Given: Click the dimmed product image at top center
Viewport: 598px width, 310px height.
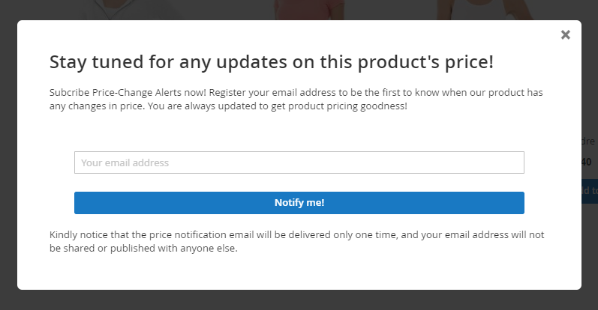Looking at the screenshot, I should click(x=310, y=10).
